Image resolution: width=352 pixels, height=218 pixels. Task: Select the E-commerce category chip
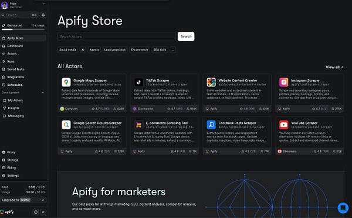(140, 50)
